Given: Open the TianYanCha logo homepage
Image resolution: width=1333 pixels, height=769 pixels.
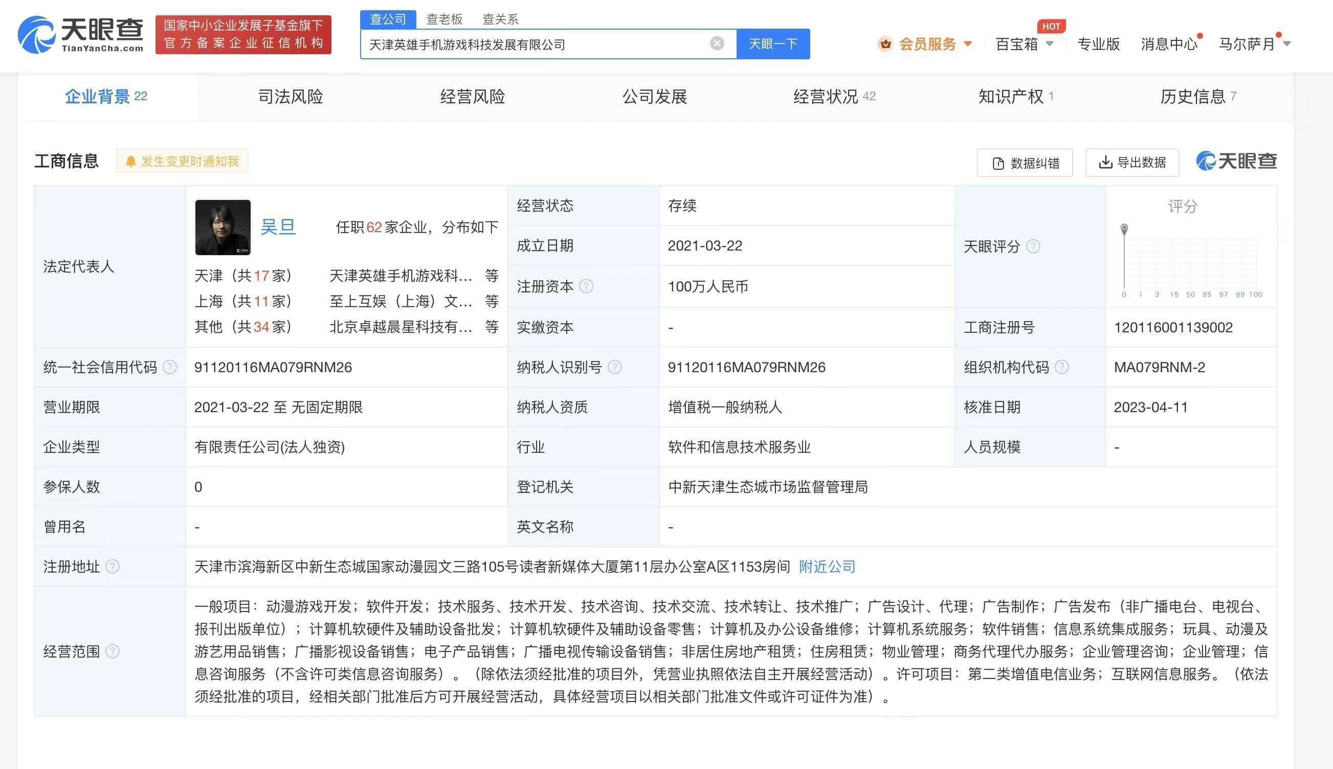Looking at the screenshot, I should (x=80, y=35).
